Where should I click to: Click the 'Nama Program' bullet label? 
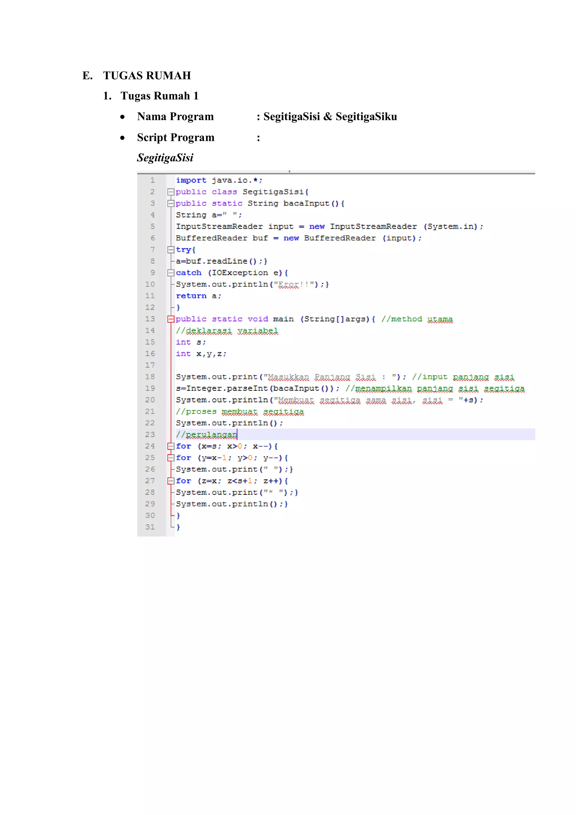click(175, 117)
